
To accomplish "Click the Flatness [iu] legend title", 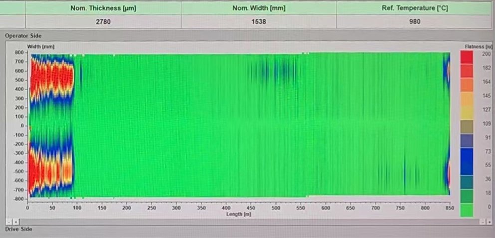I will pyautogui.click(x=475, y=46).
